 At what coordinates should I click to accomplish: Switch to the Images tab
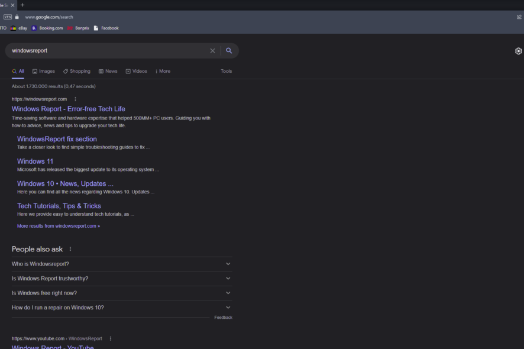43,71
